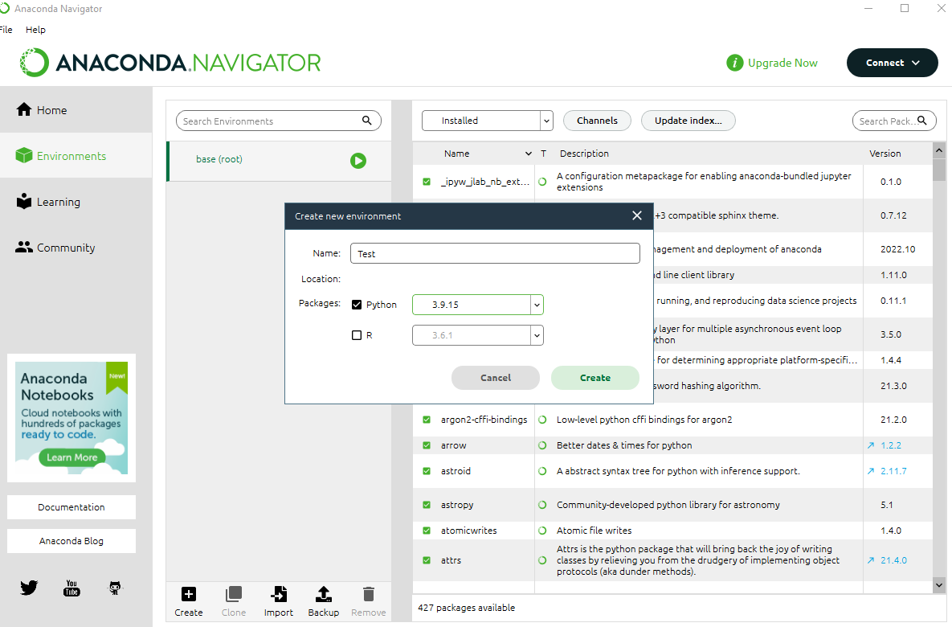Click the update arrow icon for astroid 2.11.7
Image resolution: width=952 pixels, height=627 pixels.
click(x=871, y=471)
